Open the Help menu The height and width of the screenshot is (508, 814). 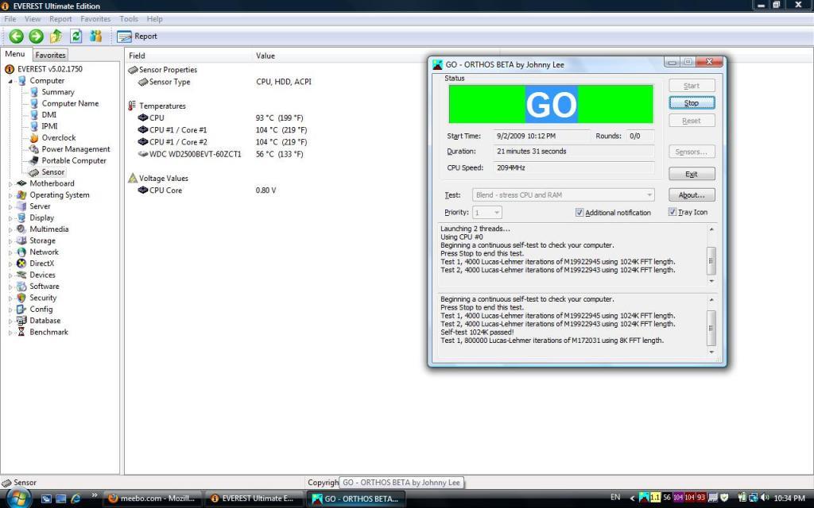point(155,19)
